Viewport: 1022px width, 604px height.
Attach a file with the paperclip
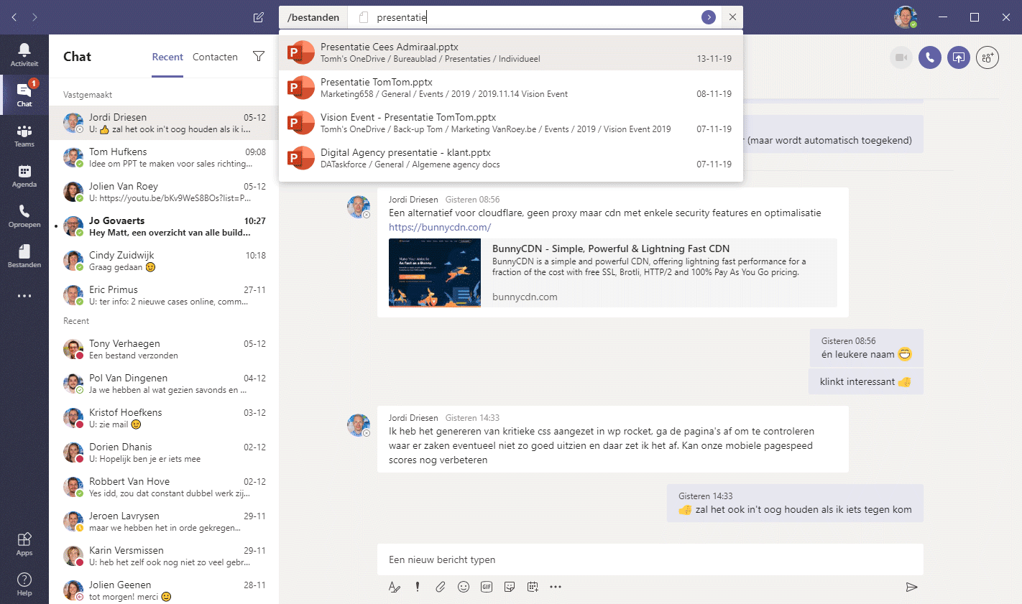point(441,587)
